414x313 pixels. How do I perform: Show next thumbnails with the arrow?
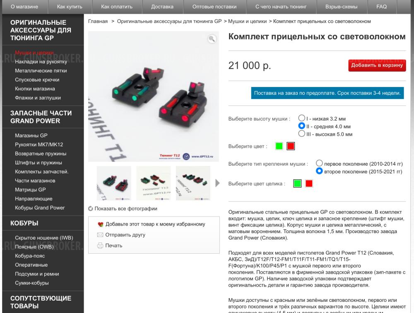coord(217,183)
